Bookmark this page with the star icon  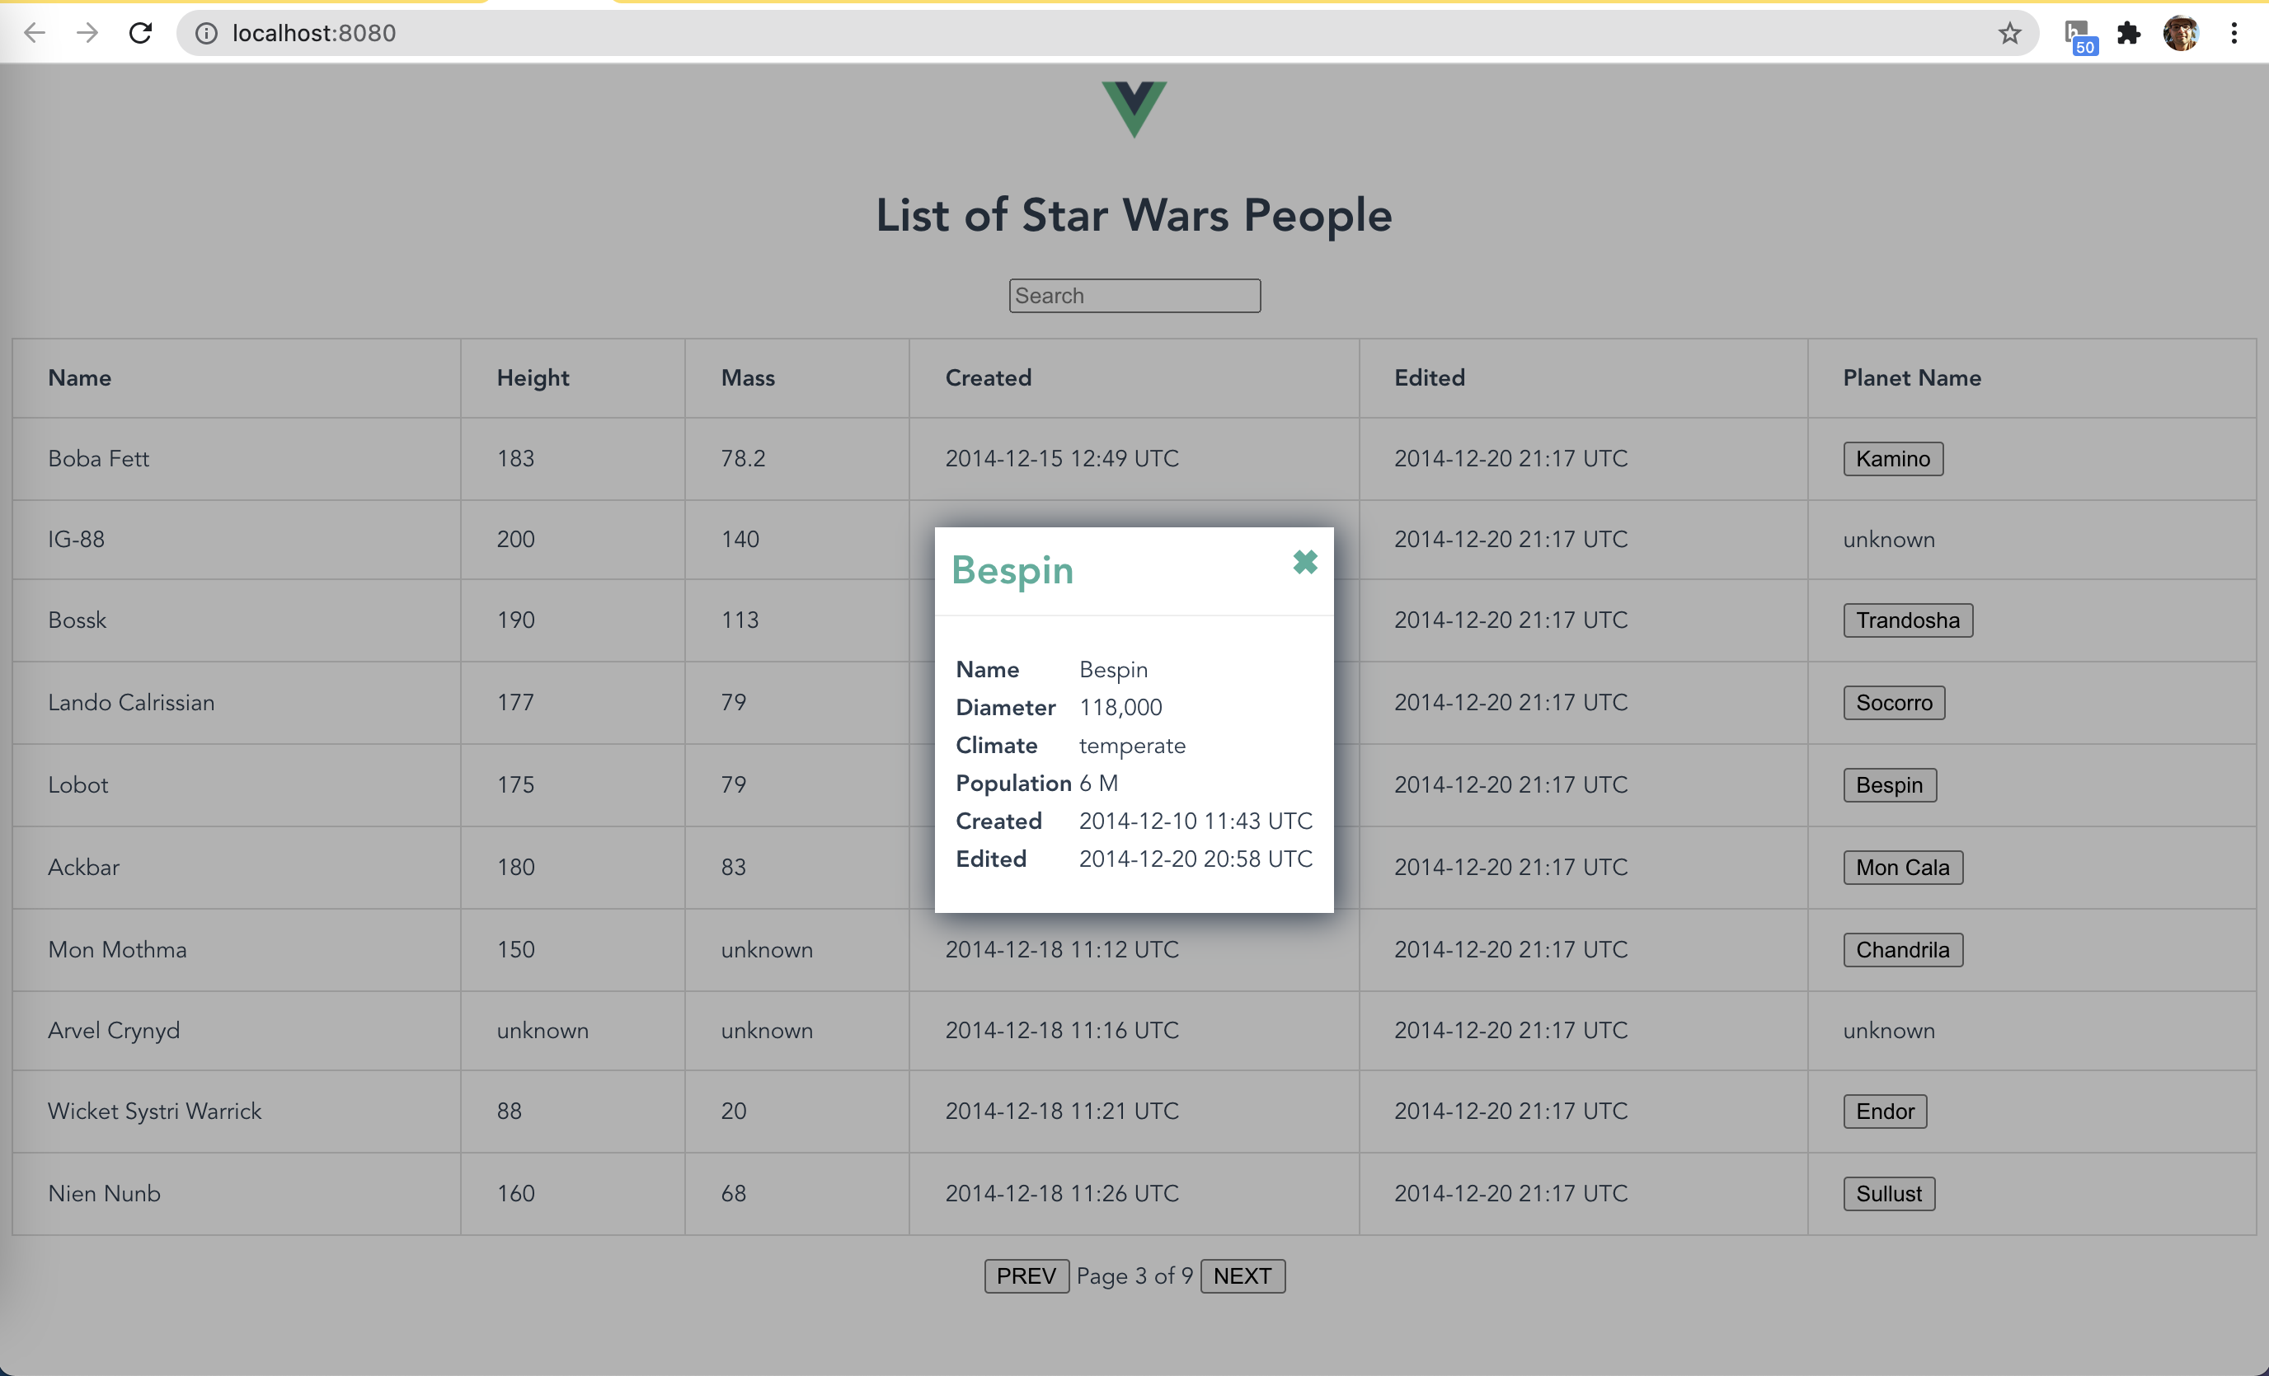tap(2009, 33)
